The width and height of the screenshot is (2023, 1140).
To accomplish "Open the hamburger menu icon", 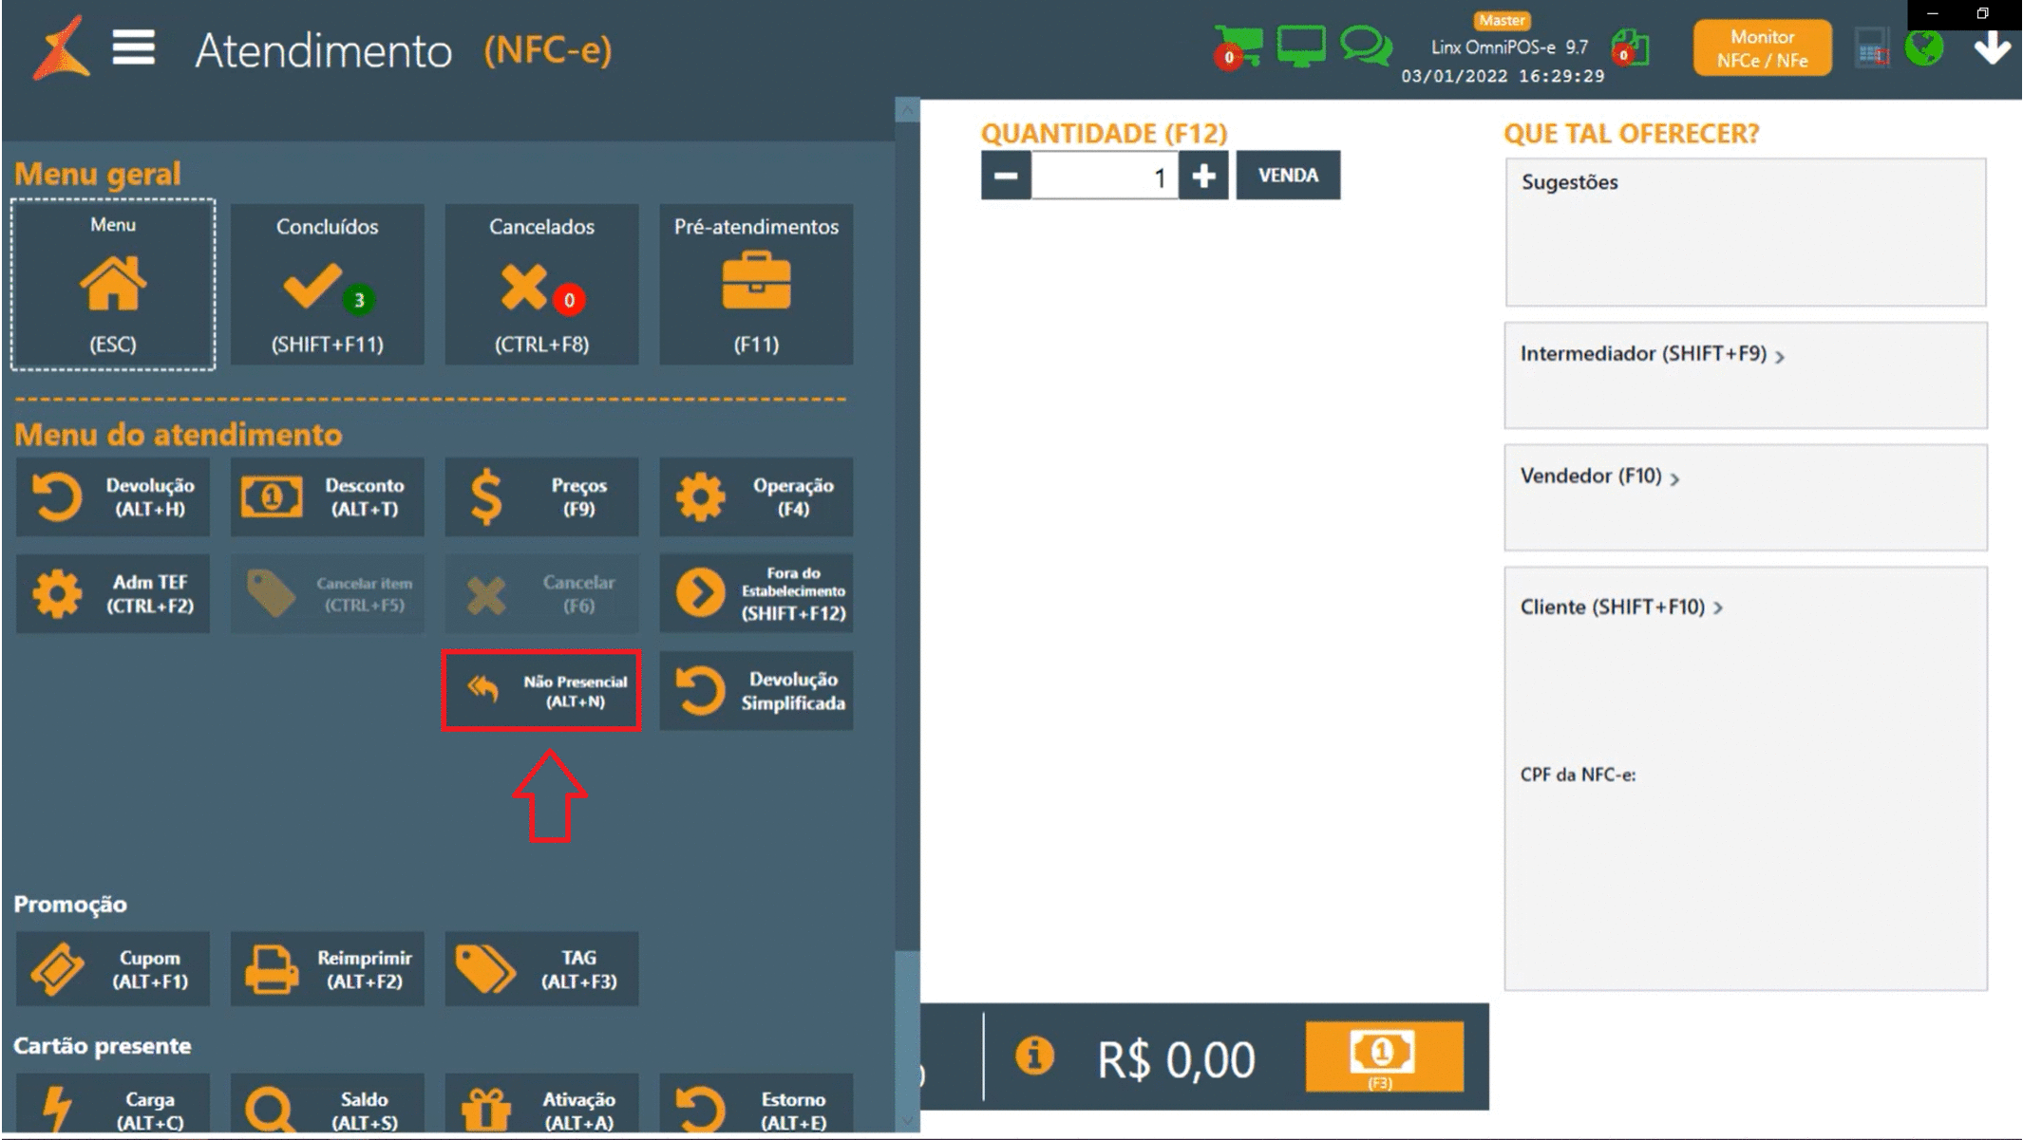I will 133,47.
